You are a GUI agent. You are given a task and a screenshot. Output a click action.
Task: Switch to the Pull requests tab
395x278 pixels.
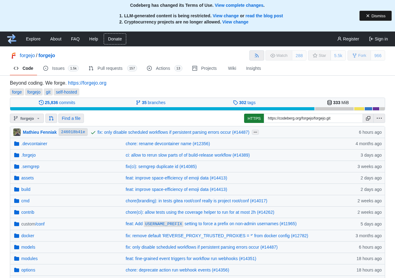113,68
